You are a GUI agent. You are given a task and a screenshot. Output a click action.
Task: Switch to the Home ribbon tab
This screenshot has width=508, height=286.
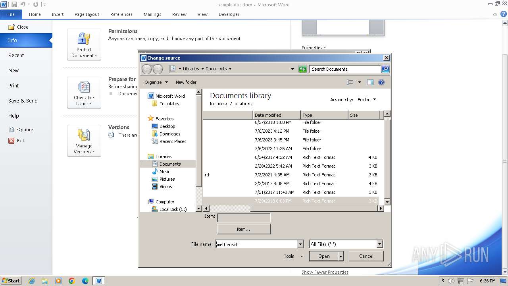35,14
